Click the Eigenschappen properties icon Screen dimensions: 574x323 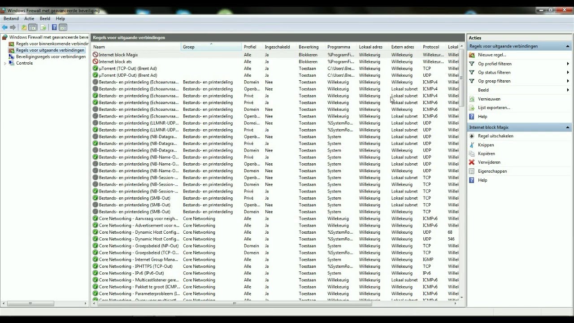tap(472, 171)
